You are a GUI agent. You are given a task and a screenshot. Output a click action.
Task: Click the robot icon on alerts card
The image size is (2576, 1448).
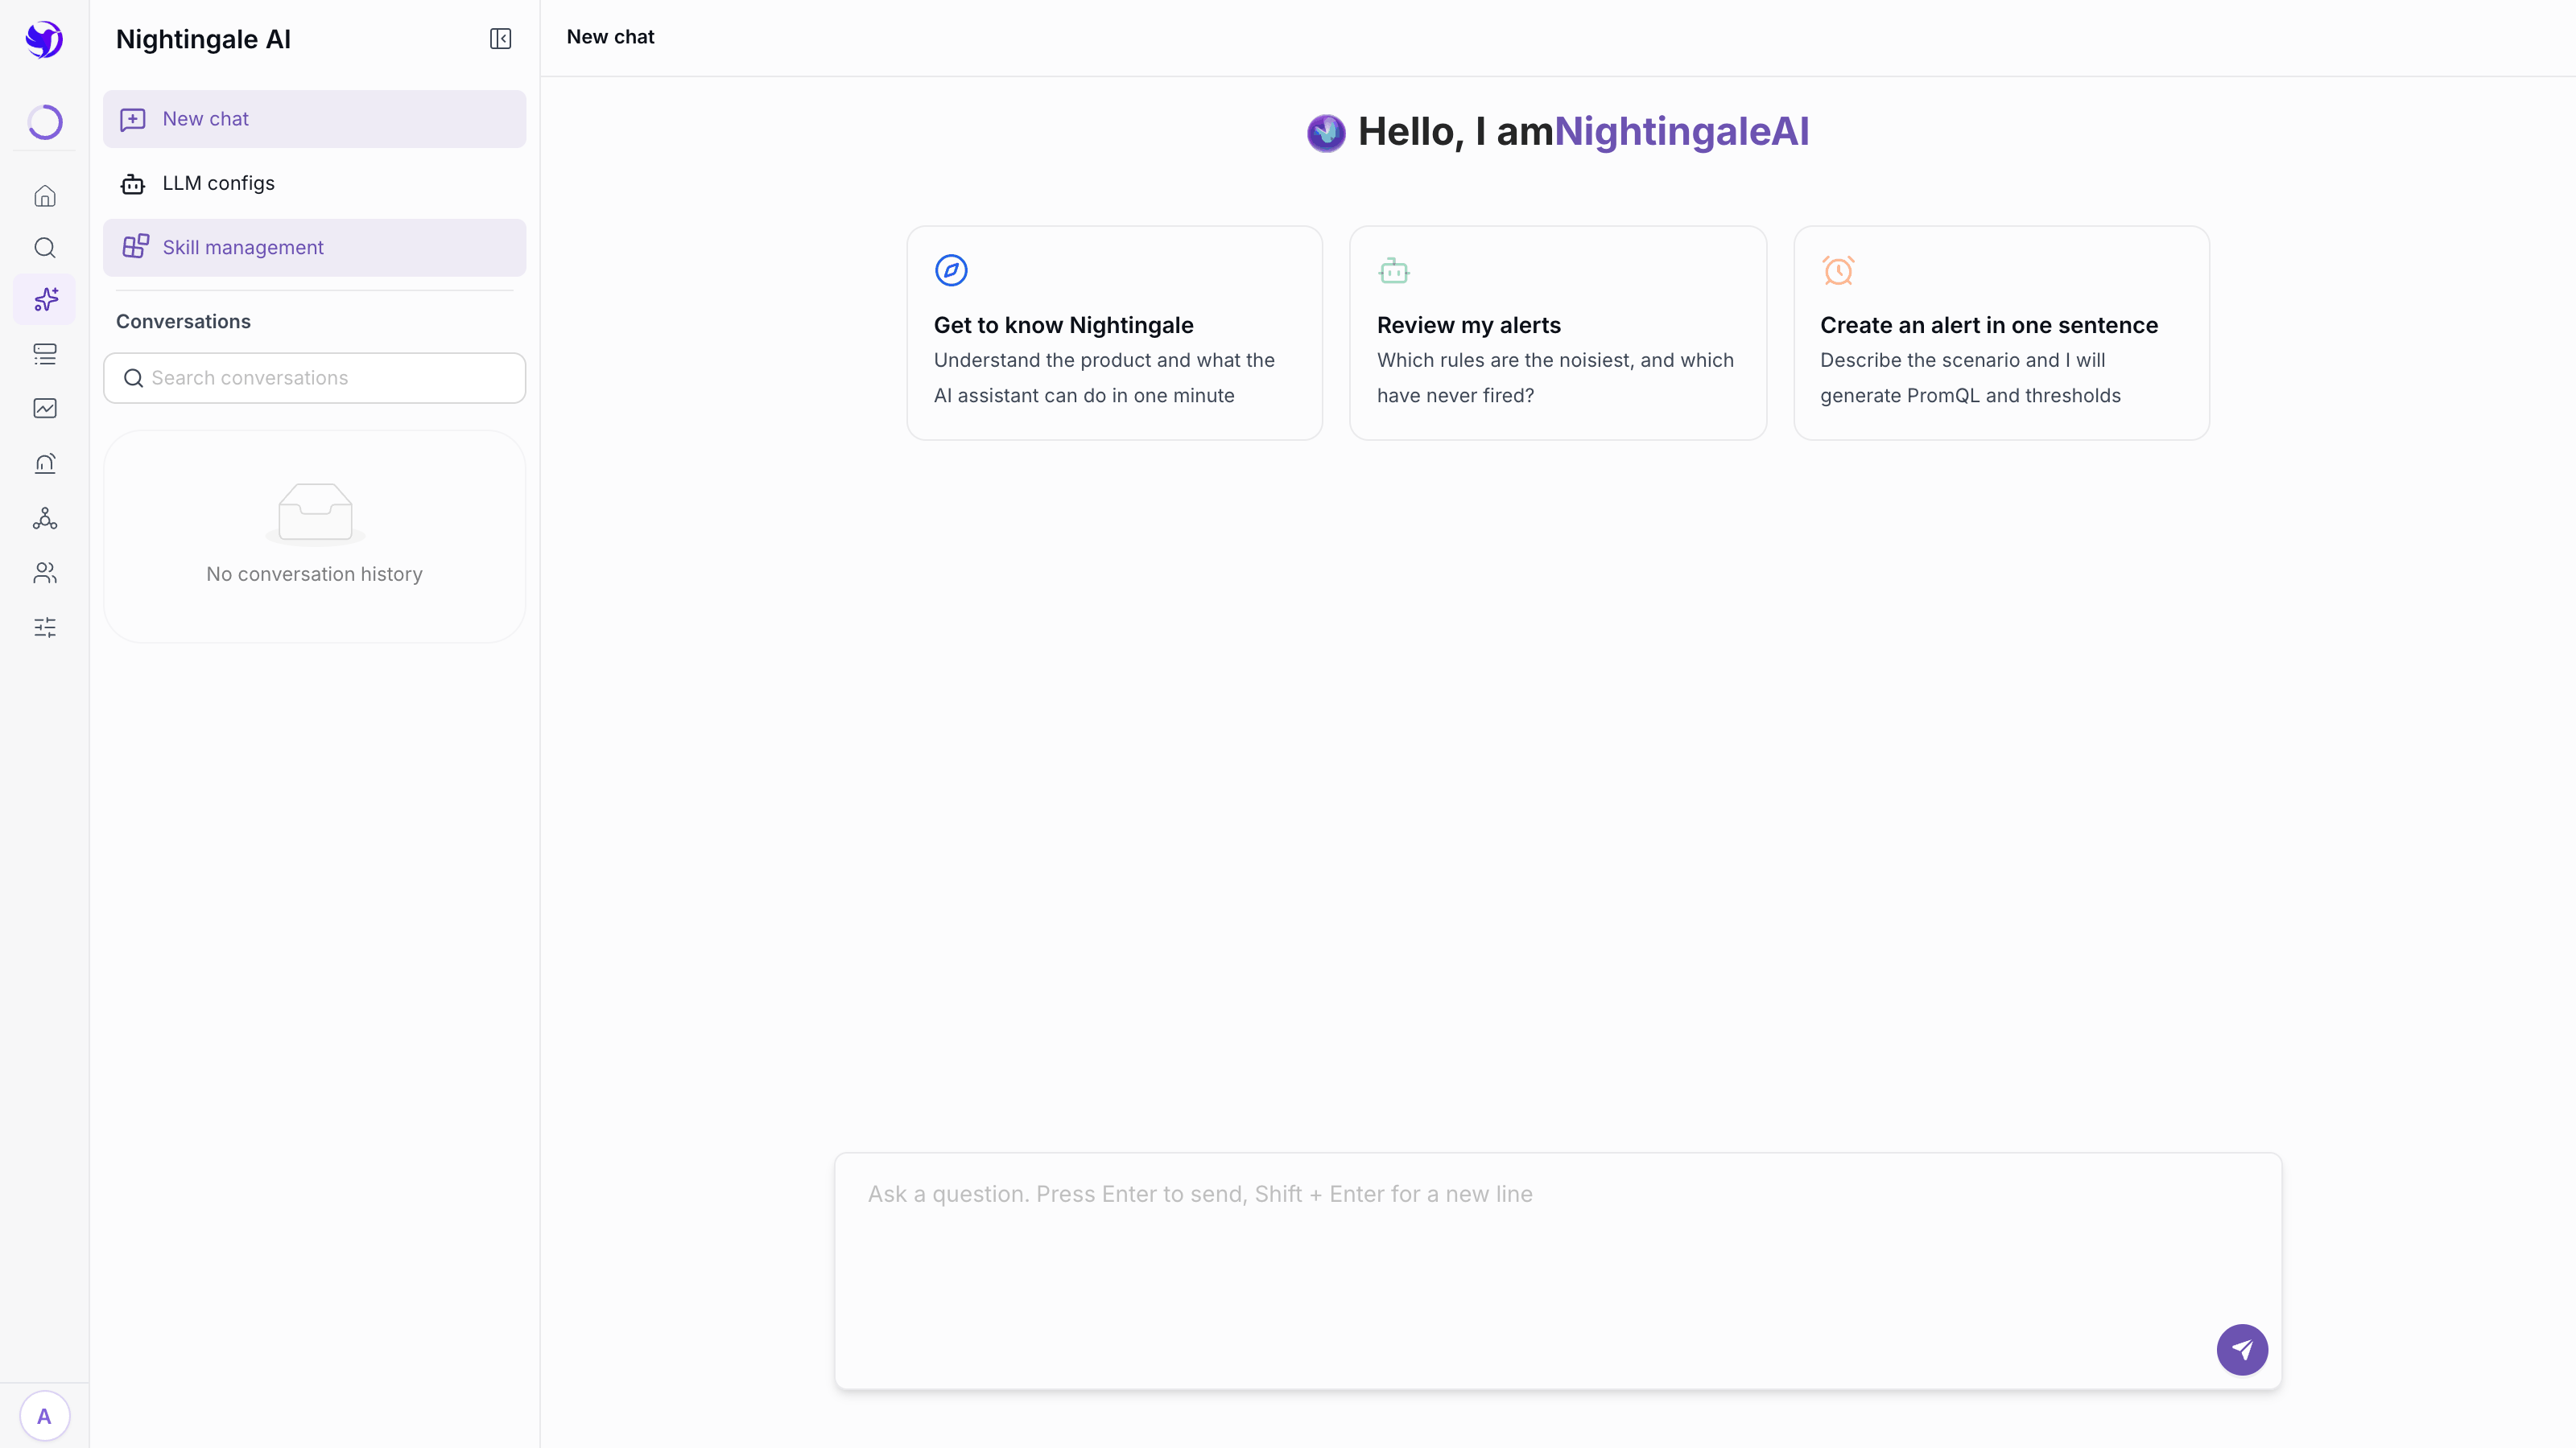(1394, 269)
